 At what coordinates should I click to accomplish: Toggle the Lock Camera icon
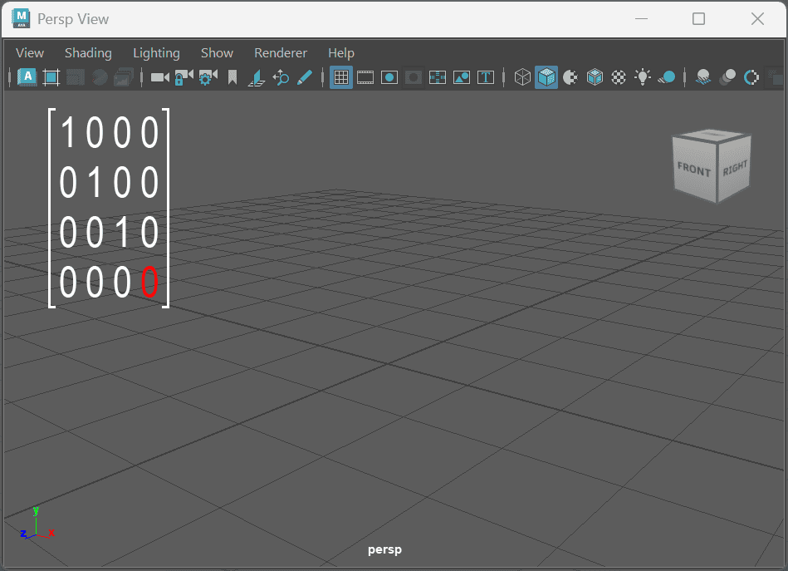pos(184,77)
